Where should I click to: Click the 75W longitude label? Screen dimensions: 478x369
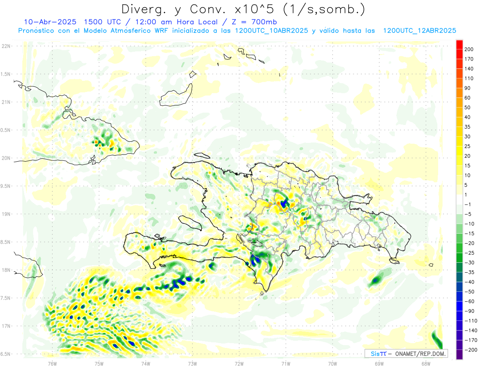coord(99,364)
